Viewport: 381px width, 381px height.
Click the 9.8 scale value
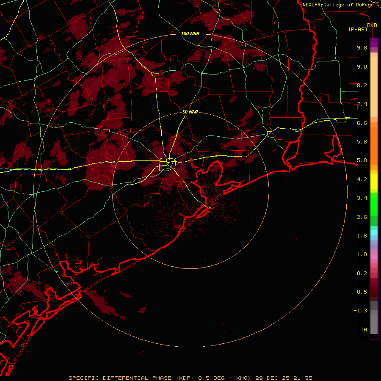tap(362, 47)
